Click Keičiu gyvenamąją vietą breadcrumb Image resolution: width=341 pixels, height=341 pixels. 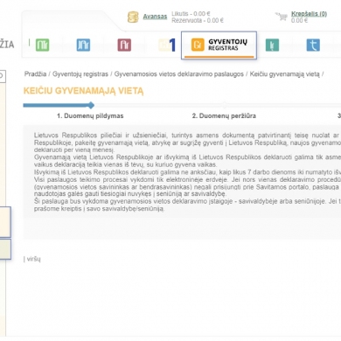tap(284, 74)
